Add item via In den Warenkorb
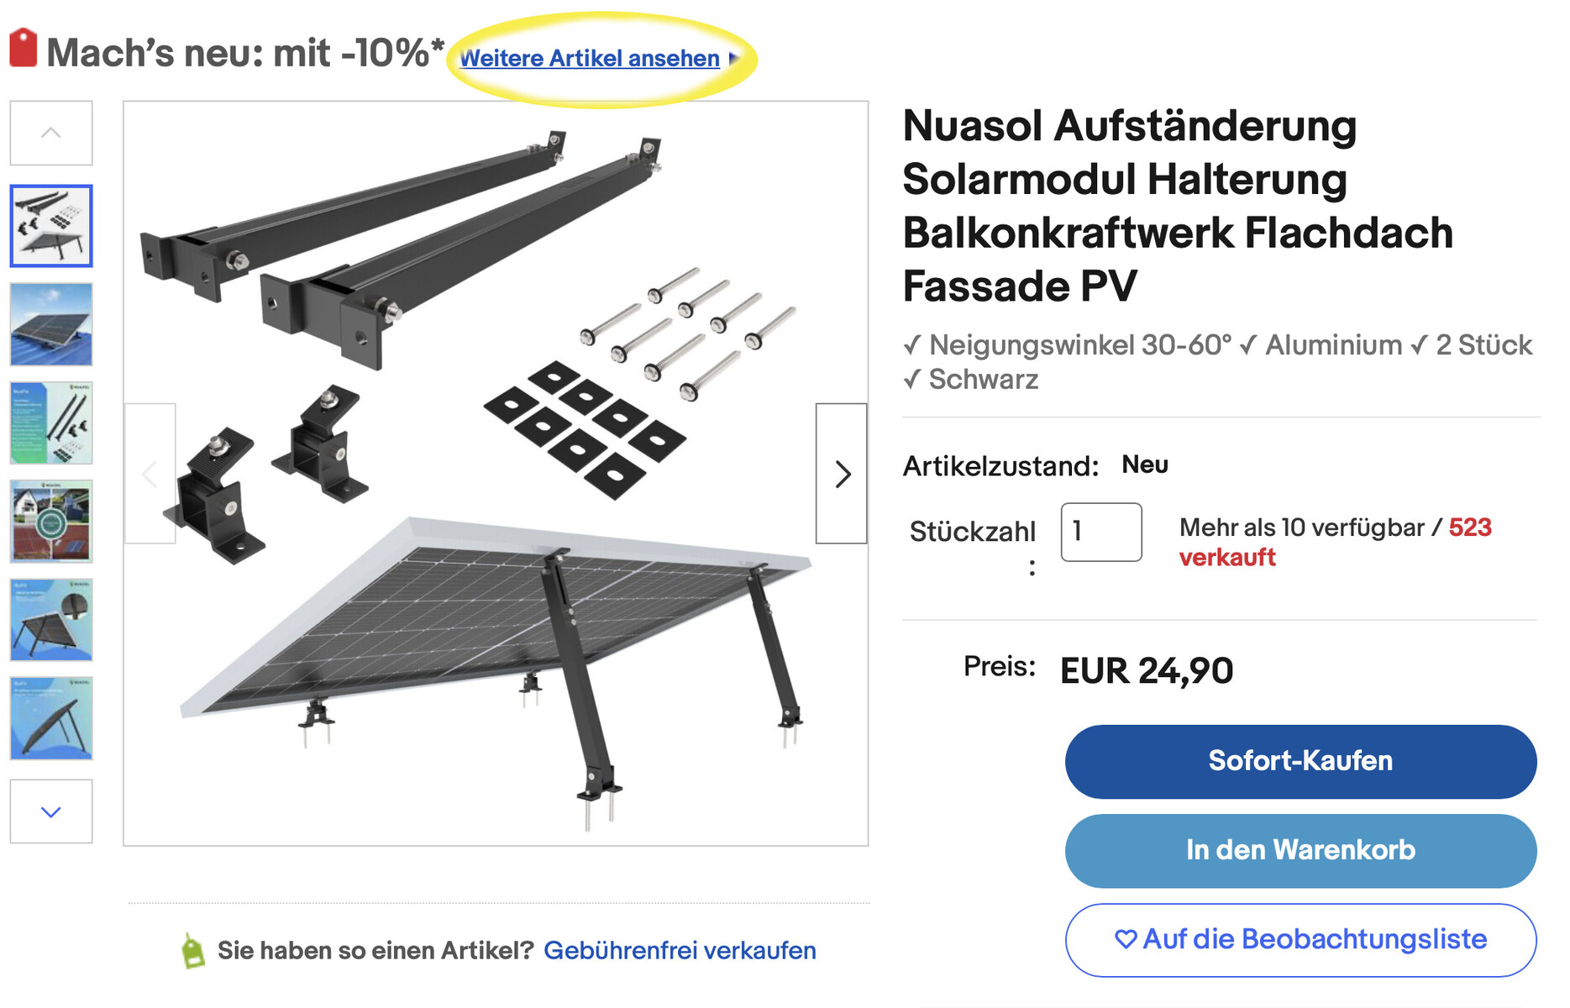This screenshot has height=1008, width=1570. pyautogui.click(x=1300, y=850)
